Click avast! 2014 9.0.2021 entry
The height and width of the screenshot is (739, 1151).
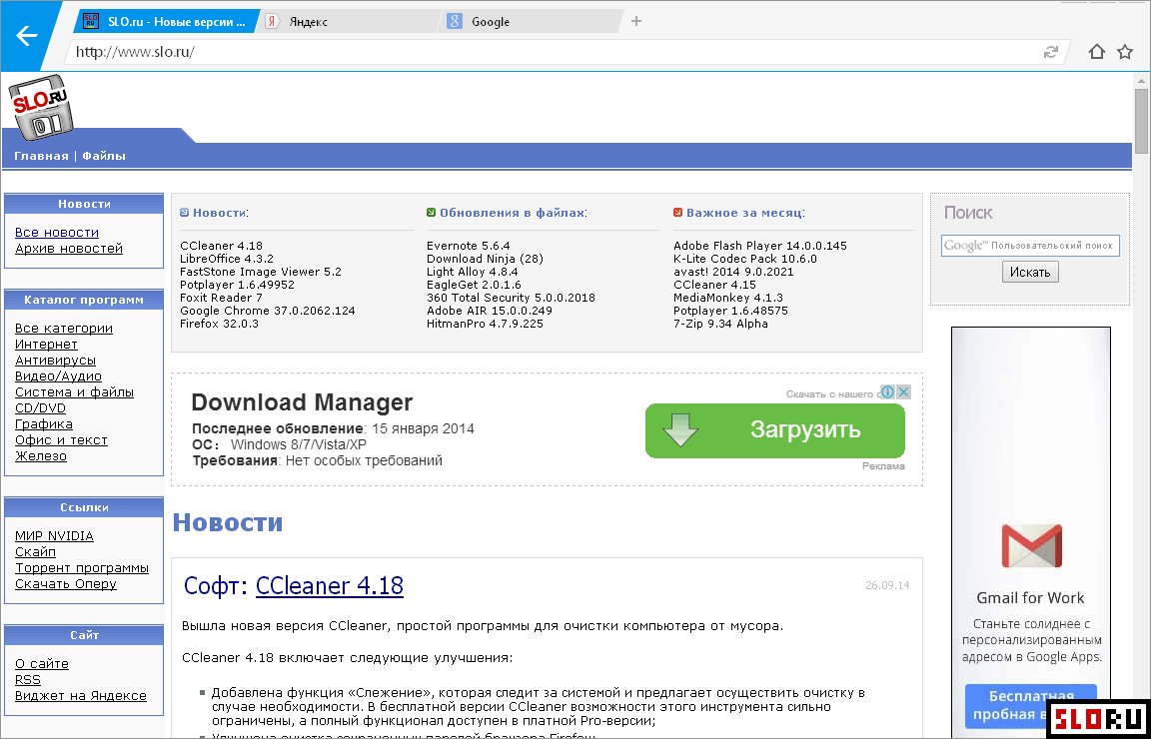click(x=733, y=272)
